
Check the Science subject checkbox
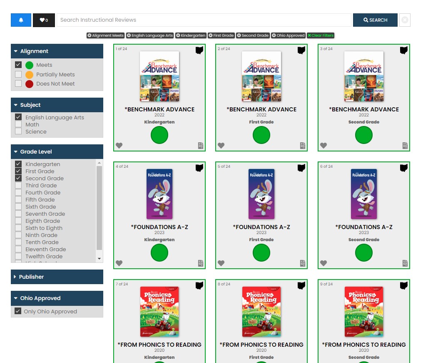18,131
